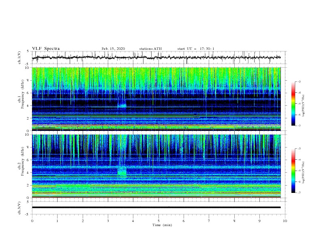Click the '-7' value on lower colorbar

(x=299, y=192)
